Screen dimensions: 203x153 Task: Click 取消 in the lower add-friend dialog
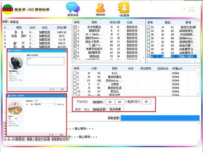click(x=61, y=135)
